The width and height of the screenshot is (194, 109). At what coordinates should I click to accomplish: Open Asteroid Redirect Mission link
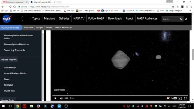pyautogui.click(x=15, y=73)
